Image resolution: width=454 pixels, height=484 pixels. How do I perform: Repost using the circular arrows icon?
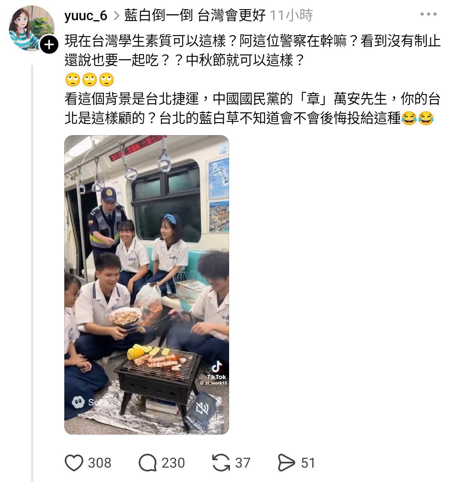coord(221,463)
